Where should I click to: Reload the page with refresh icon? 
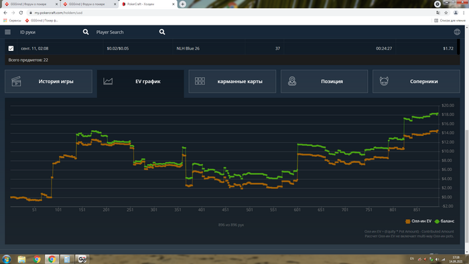(21, 13)
